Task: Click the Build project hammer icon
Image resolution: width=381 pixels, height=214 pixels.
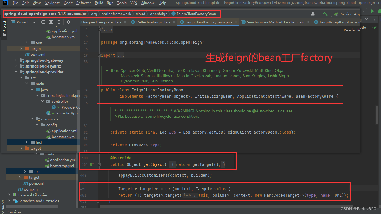Action: click(x=325, y=14)
